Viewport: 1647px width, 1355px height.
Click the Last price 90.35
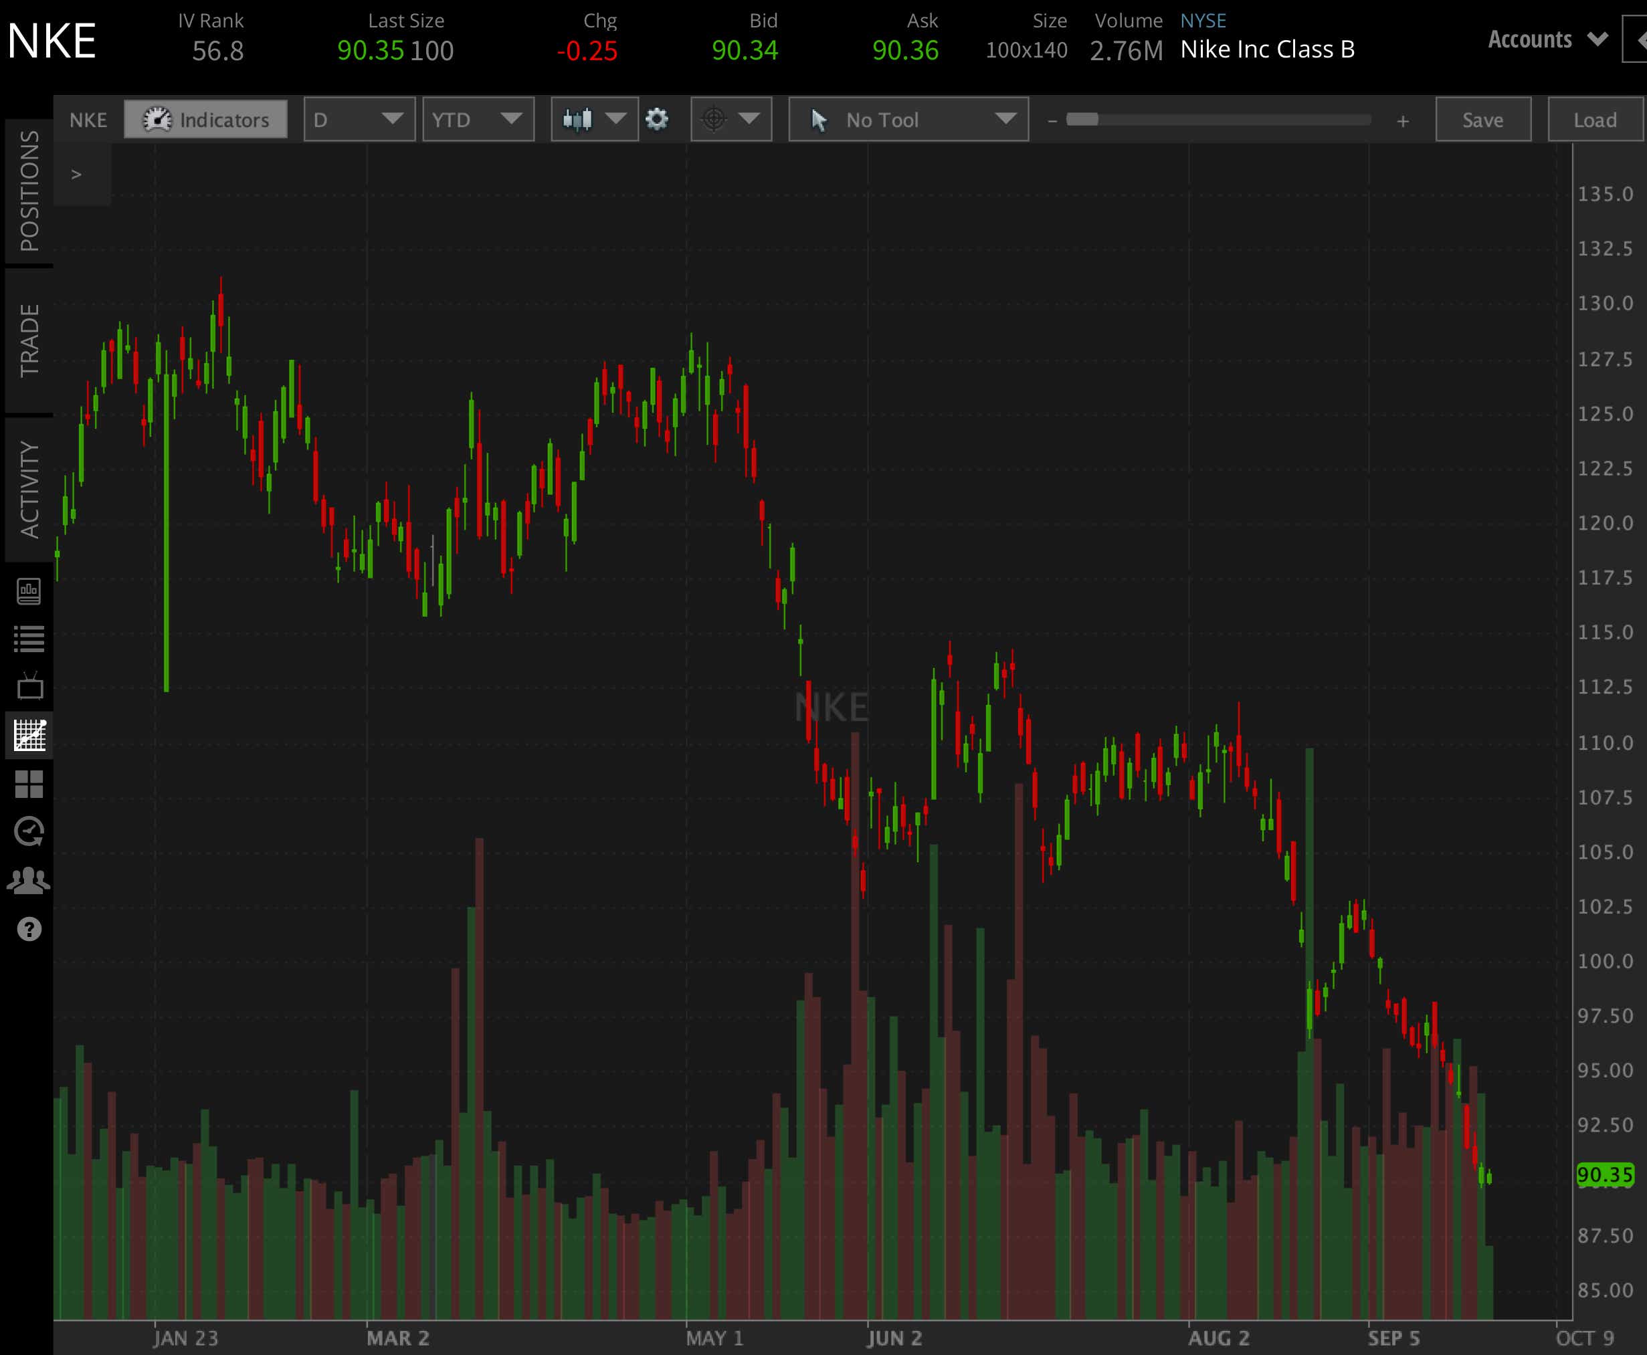[370, 51]
